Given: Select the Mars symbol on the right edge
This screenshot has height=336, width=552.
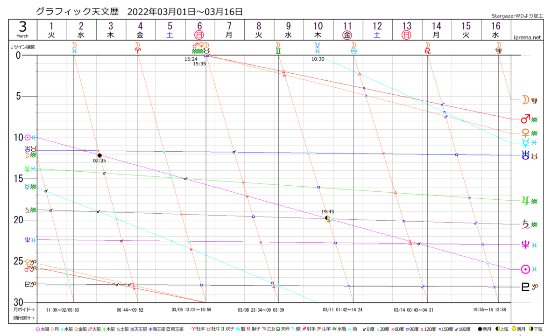Looking at the screenshot, I should coord(525,119).
